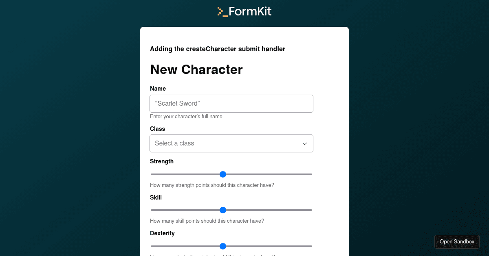Click the FormKit wordmark in the header
This screenshot has height=256, width=489.
[x=249, y=11]
